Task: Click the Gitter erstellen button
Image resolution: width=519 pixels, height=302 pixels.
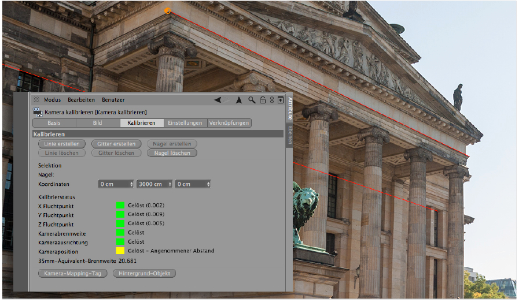Action: click(x=116, y=144)
